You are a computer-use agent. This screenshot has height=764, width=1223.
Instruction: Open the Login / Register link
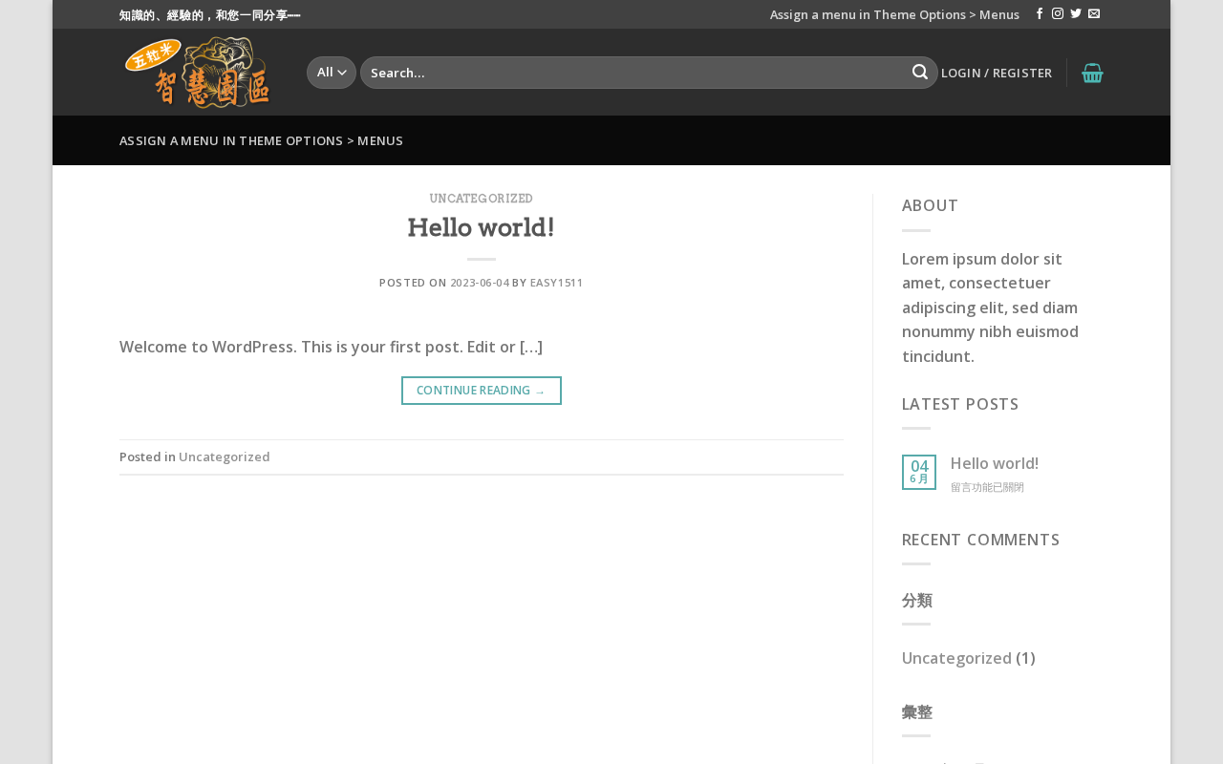point(997,73)
